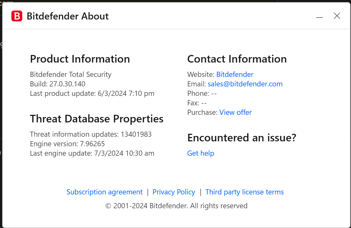351x228 pixels.
Task: Click the Threat Database Properties heading
Action: tap(97, 119)
